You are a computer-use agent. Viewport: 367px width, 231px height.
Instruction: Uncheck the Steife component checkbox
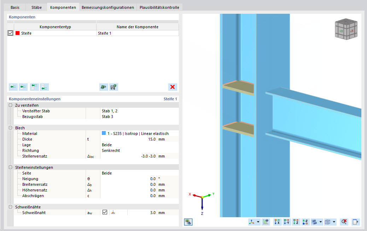[x=10, y=33]
